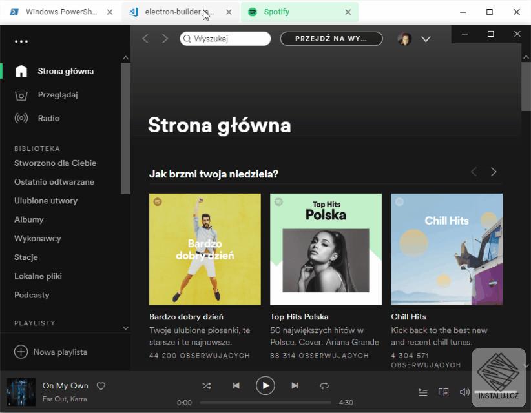The height and width of the screenshot is (413, 531).
Task: Click Nowa playlista label
Action: pyautogui.click(x=60, y=352)
